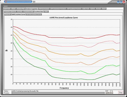Image resolution: width=127 pixels, height=97 pixels.
Task: Open the Browser tab
Action: pyautogui.click(x=99, y=9)
